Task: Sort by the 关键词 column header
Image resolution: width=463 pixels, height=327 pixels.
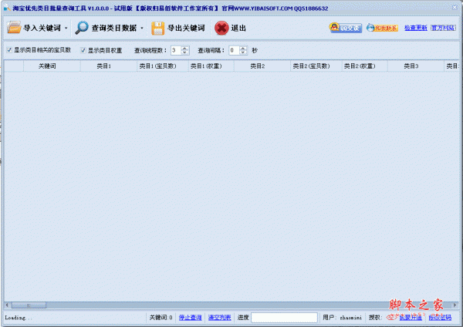Action: click(x=52, y=66)
